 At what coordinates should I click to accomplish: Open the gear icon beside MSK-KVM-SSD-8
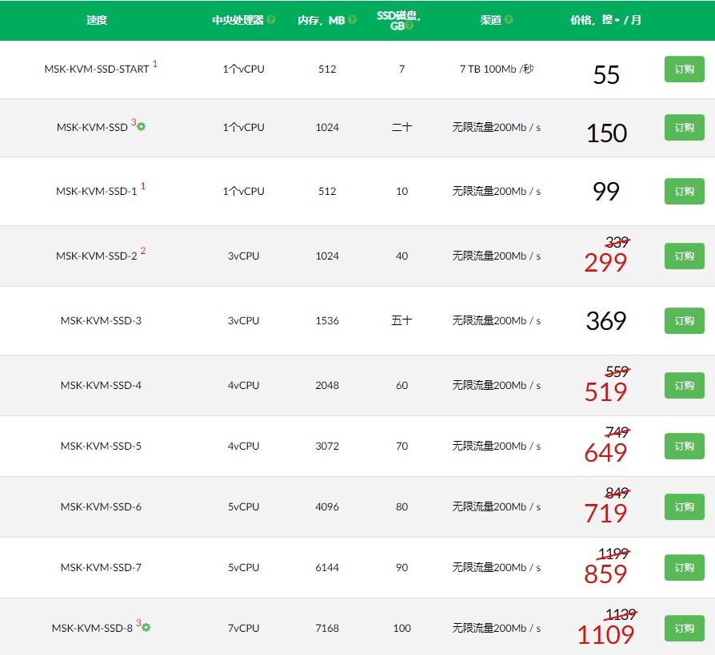(x=146, y=627)
